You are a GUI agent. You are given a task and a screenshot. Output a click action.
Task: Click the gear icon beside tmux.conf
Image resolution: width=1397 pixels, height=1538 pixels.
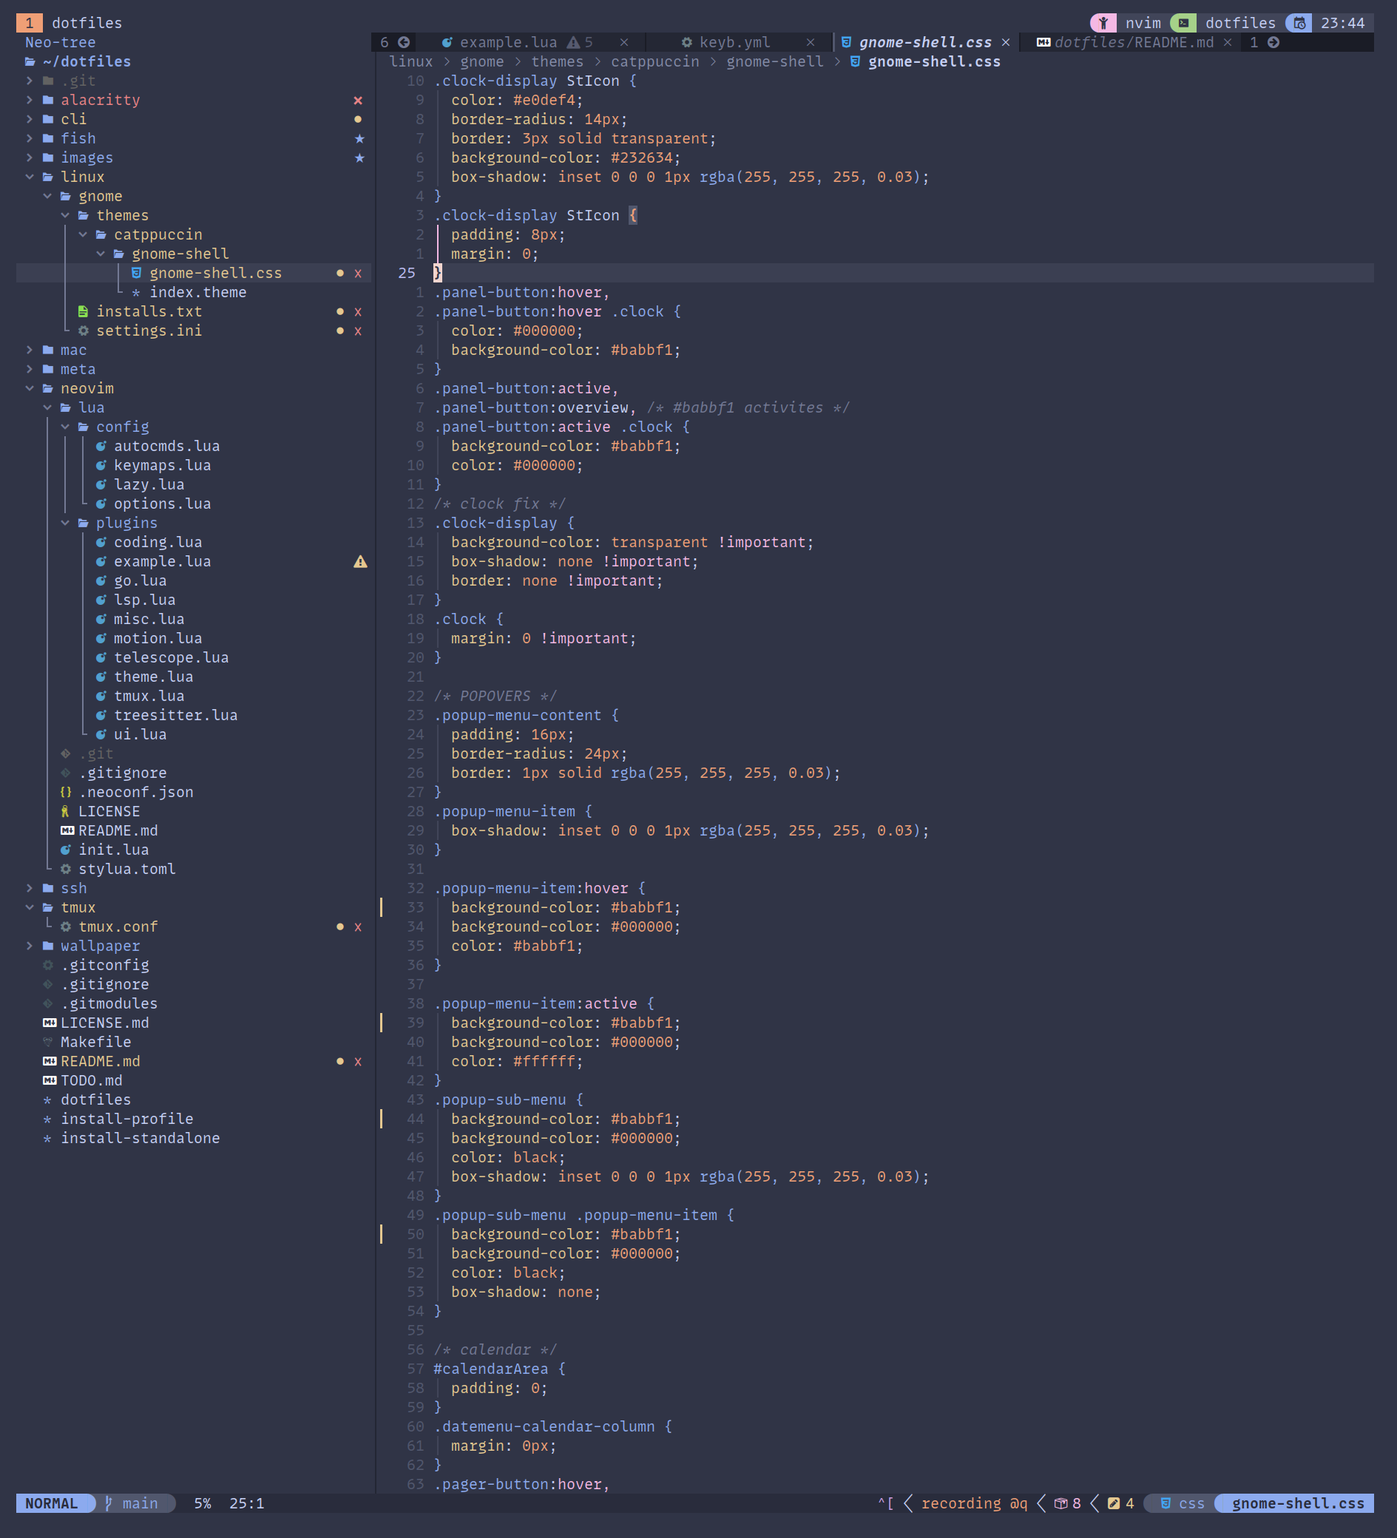tap(66, 927)
